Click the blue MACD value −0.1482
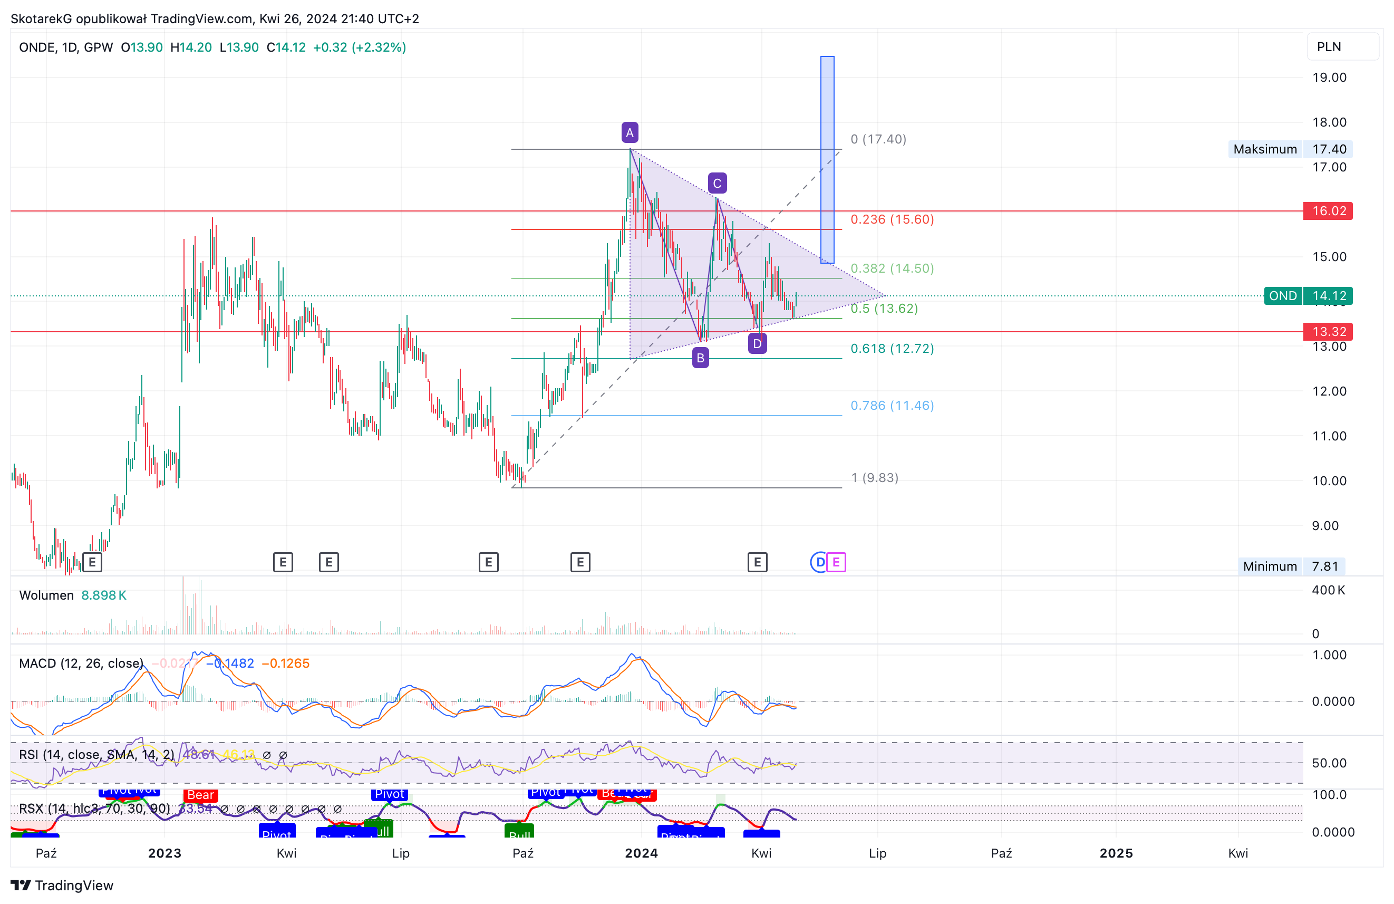This screenshot has height=904, width=1394. pyautogui.click(x=230, y=663)
